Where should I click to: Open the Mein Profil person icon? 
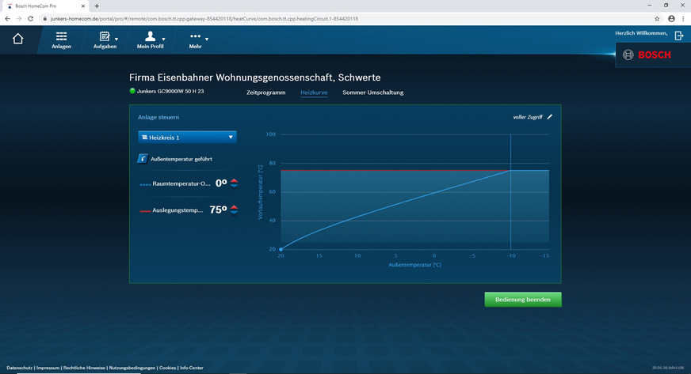(151, 36)
